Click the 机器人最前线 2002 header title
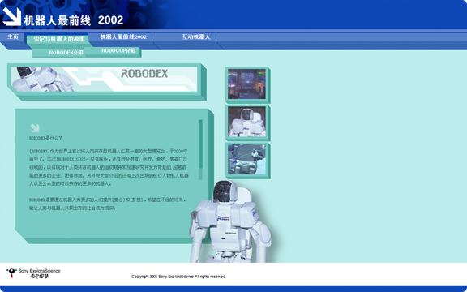Screen dimensions: 467x292 pyautogui.click(x=73, y=20)
